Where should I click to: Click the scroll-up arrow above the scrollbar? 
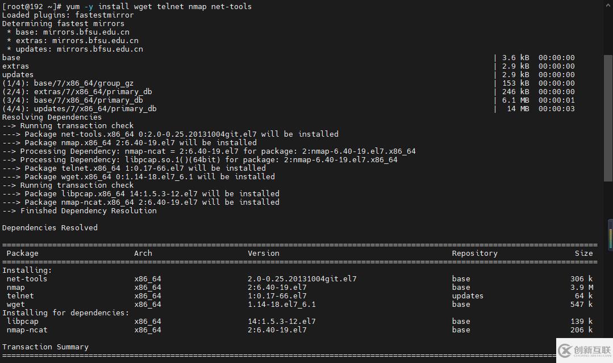pyautogui.click(x=608, y=5)
